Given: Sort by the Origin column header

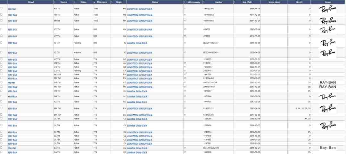Looking at the screenshot, I should point(119,2).
